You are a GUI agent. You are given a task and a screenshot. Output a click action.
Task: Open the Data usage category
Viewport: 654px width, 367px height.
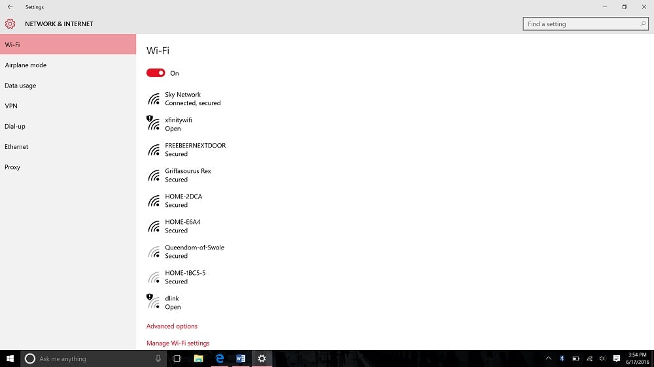pyautogui.click(x=68, y=86)
